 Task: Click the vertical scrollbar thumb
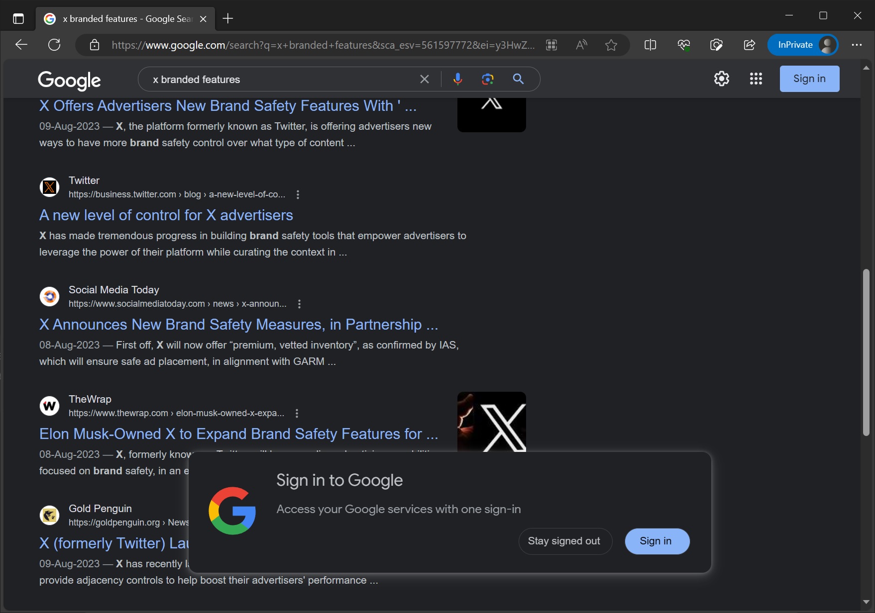(867, 353)
